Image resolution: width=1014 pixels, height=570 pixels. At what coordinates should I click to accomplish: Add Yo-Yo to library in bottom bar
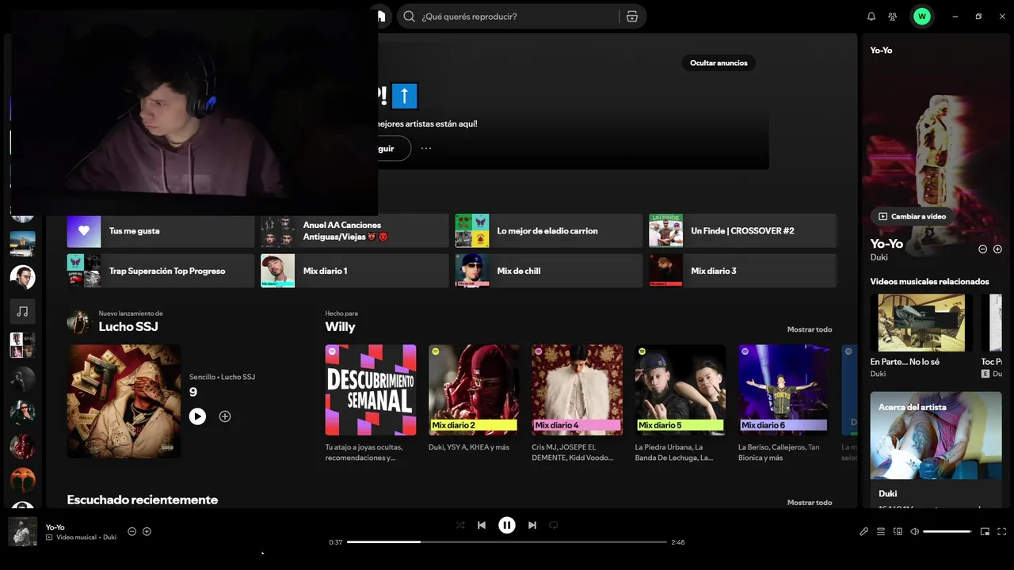coord(147,531)
